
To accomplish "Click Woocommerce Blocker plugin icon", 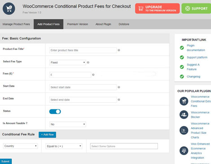I will [x=184, y=114].
